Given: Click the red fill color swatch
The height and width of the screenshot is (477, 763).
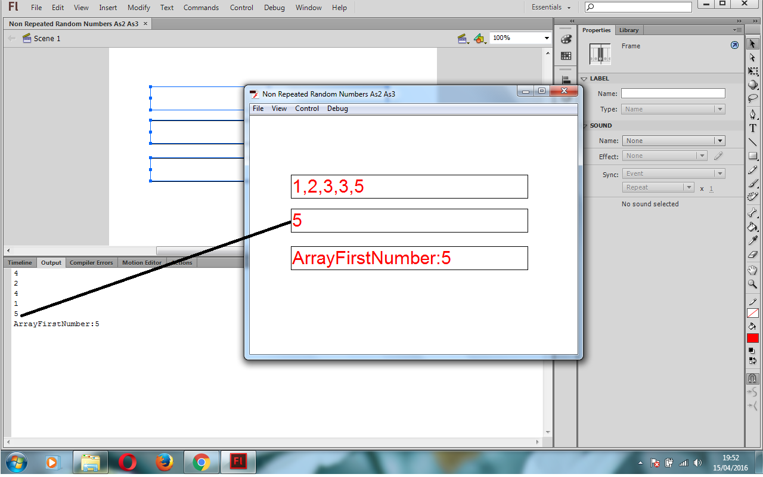Looking at the screenshot, I should coord(752,337).
